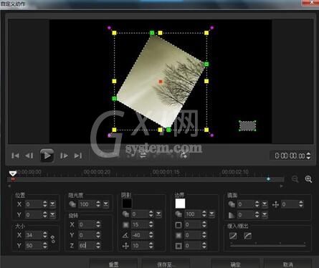Click the opacity value field showing 100
Screen dimensions: 319x268
(x=87, y=204)
